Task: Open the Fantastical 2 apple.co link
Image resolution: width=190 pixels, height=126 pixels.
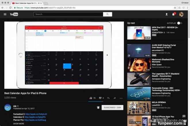Action: pos(36,114)
